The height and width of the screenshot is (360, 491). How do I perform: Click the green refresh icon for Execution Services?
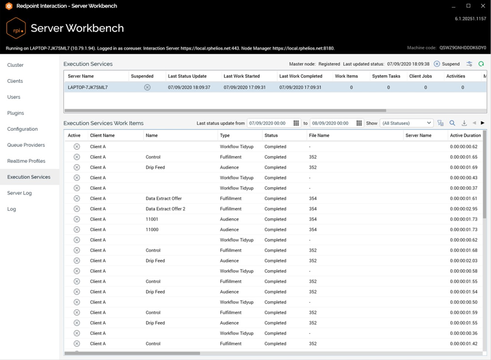point(481,64)
